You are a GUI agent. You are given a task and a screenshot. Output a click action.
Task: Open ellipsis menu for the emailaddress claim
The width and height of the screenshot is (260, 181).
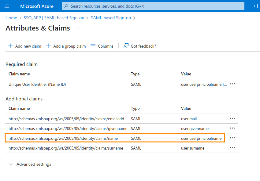232,118
